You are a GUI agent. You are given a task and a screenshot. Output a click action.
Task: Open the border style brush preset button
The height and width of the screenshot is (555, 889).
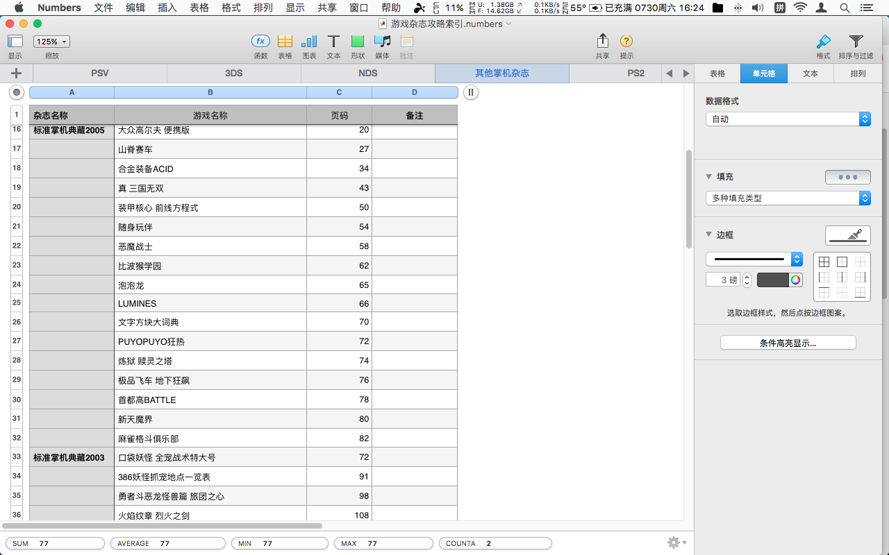847,235
